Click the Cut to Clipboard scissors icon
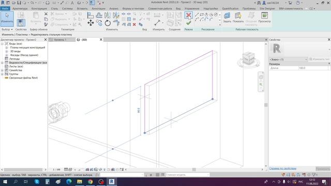The width and height of the screenshot is (331, 186). (46, 14)
